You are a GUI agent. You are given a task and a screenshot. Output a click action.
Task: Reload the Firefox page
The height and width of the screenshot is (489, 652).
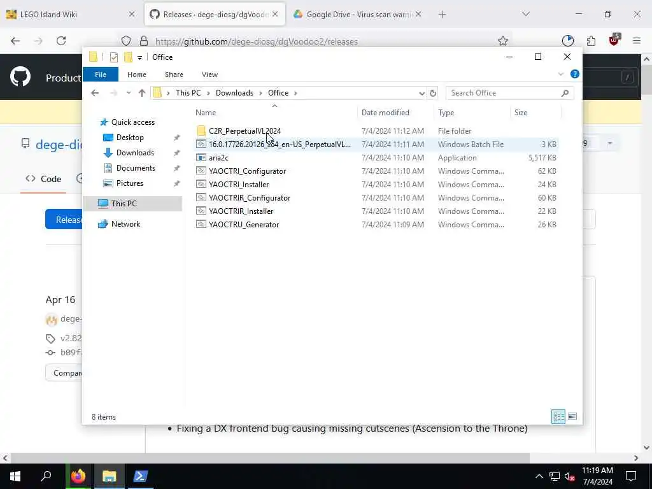[61, 41]
